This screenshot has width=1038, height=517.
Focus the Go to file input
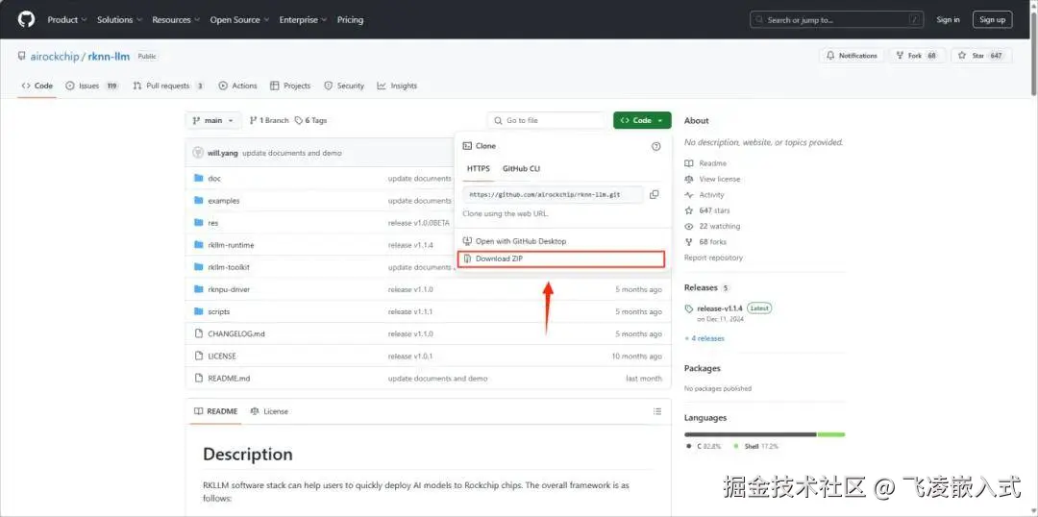pyautogui.click(x=547, y=120)
